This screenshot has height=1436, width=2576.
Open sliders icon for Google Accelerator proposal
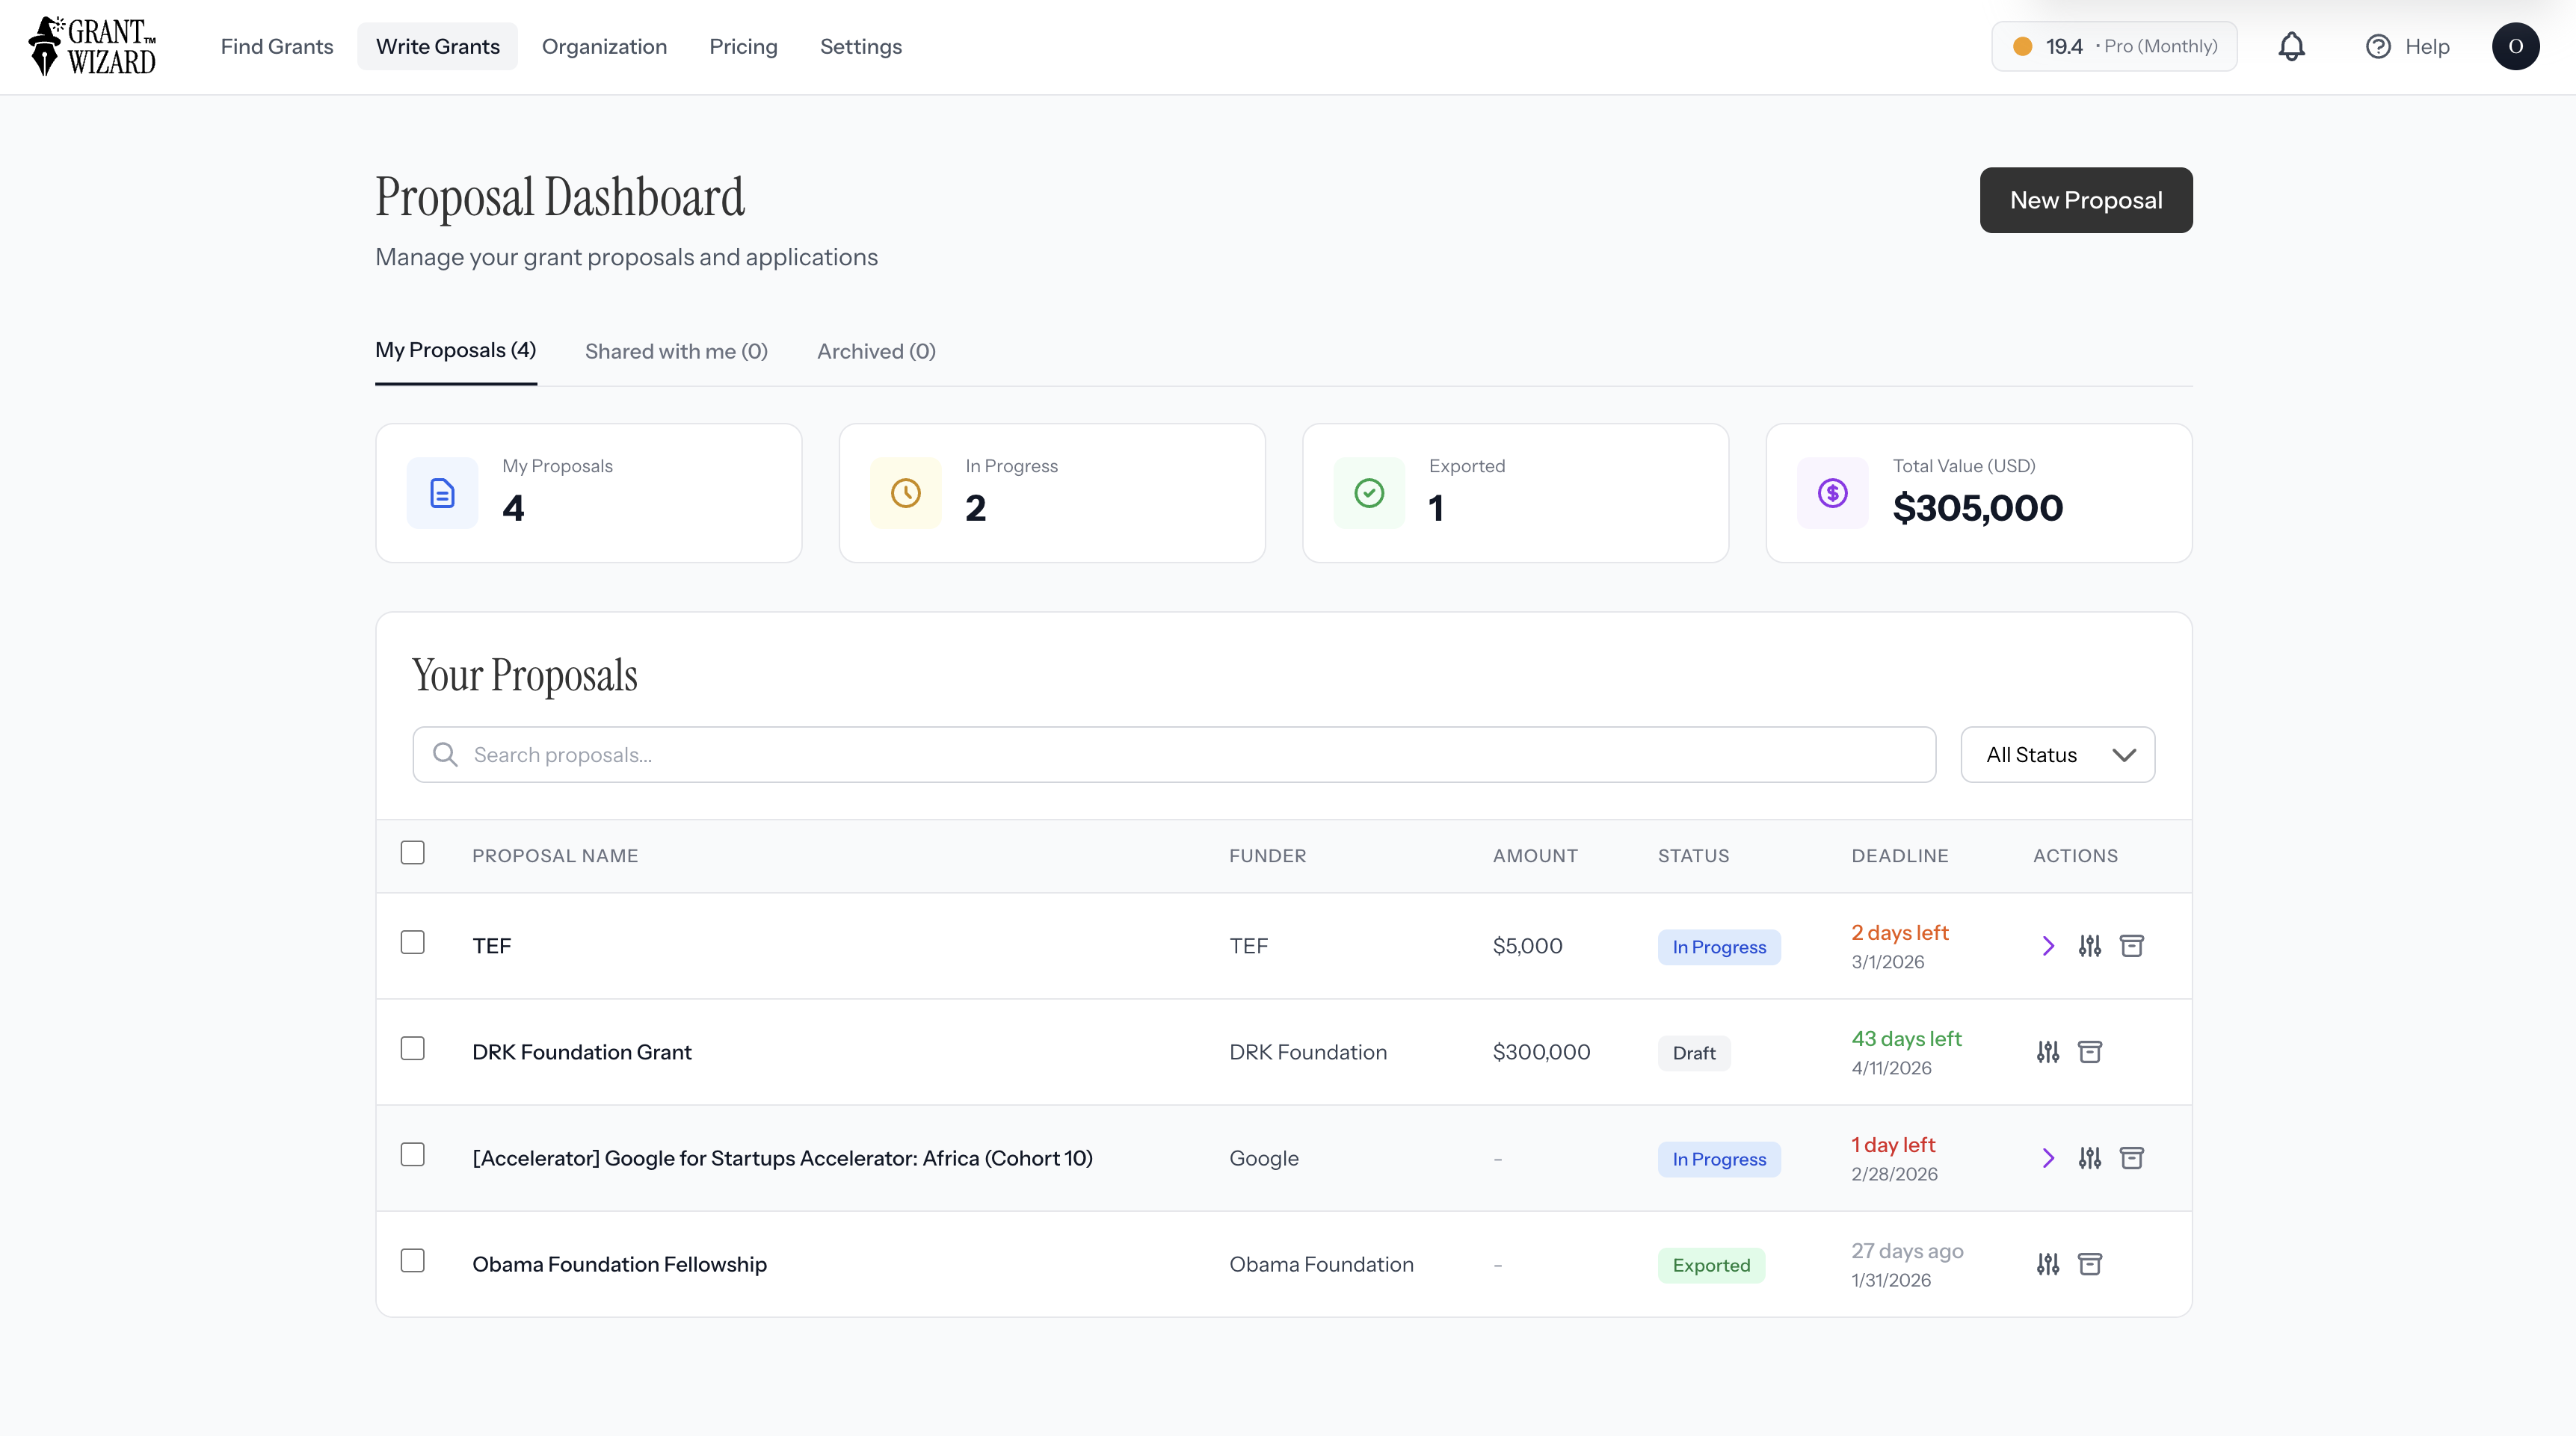point(2090,1157)
